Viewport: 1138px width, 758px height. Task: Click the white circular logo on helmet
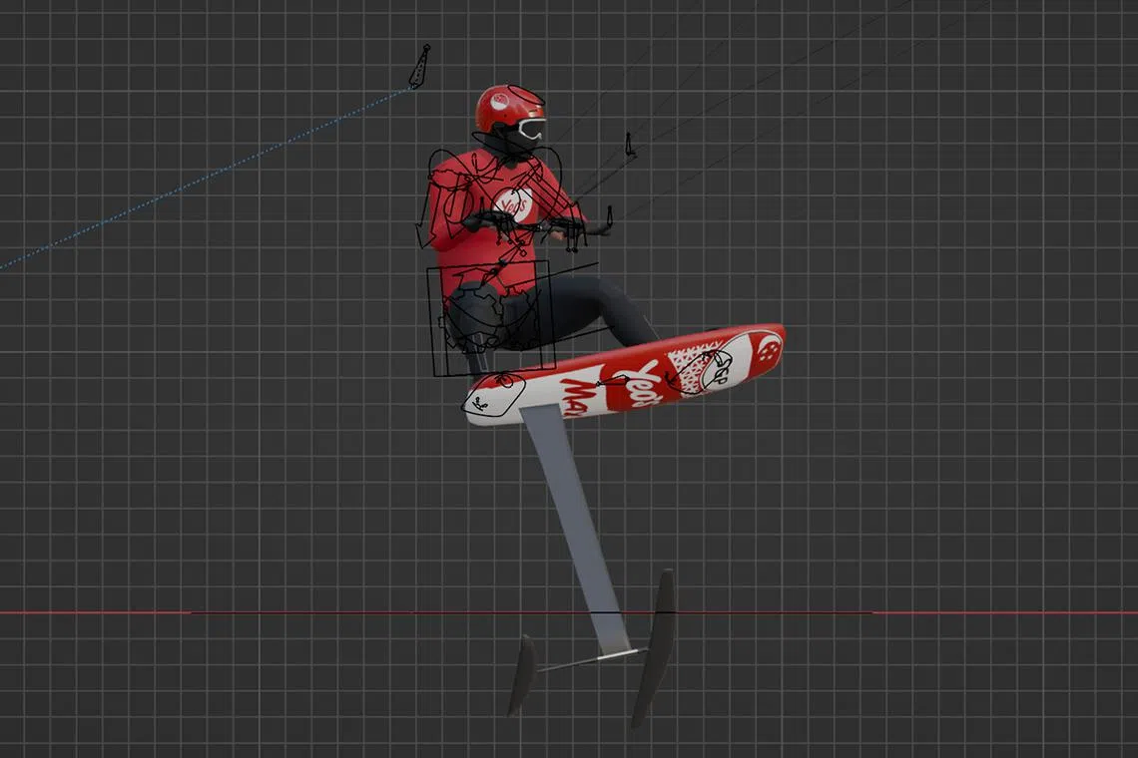pos(498,101)
